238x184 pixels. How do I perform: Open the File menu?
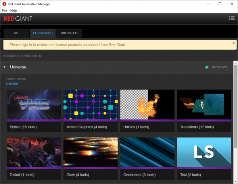coord(4,10)
